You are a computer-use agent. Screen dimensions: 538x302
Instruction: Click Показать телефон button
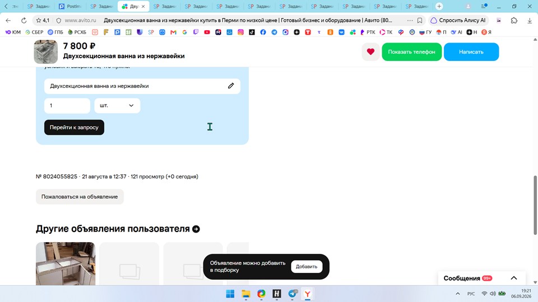coord(412,51)
